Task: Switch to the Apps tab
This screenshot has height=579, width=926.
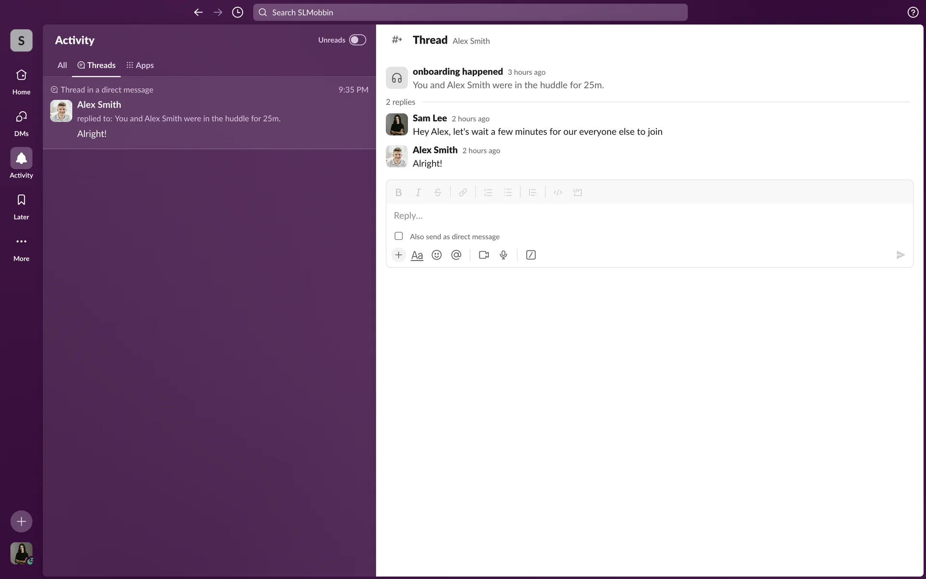Action: (140, 65)
